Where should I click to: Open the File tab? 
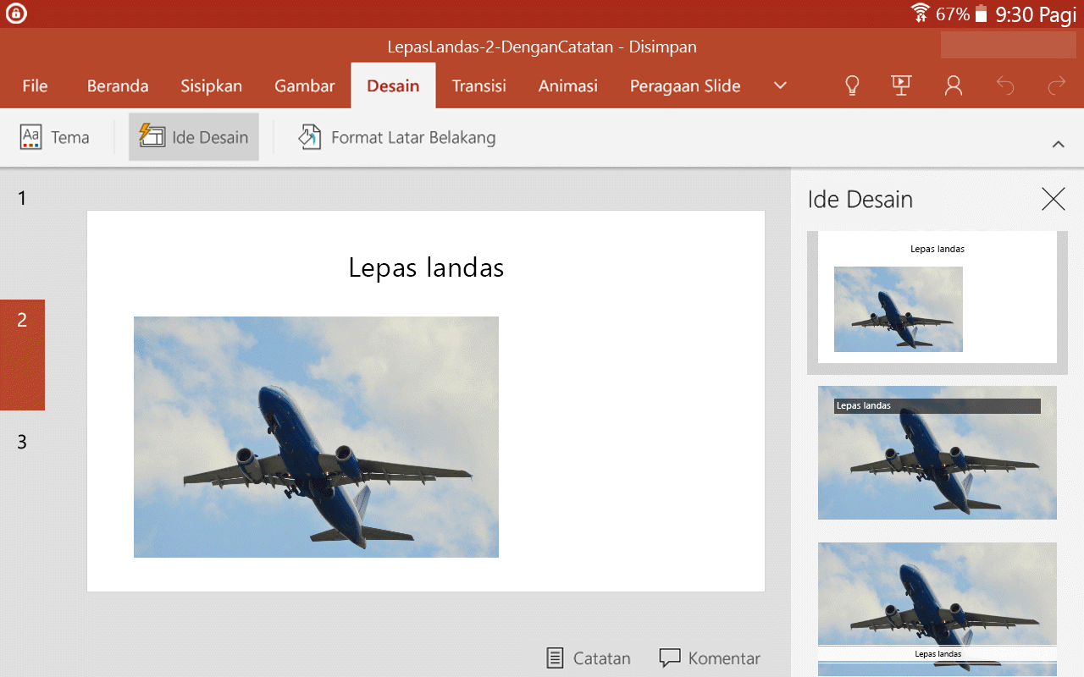(x=35, y=85)
